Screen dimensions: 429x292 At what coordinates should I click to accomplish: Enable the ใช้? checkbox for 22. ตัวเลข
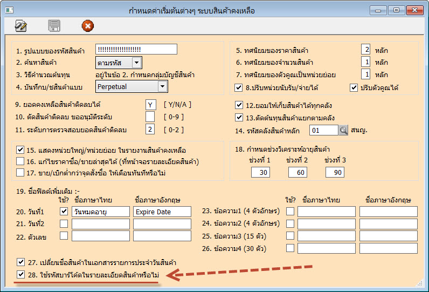[64, 235]
